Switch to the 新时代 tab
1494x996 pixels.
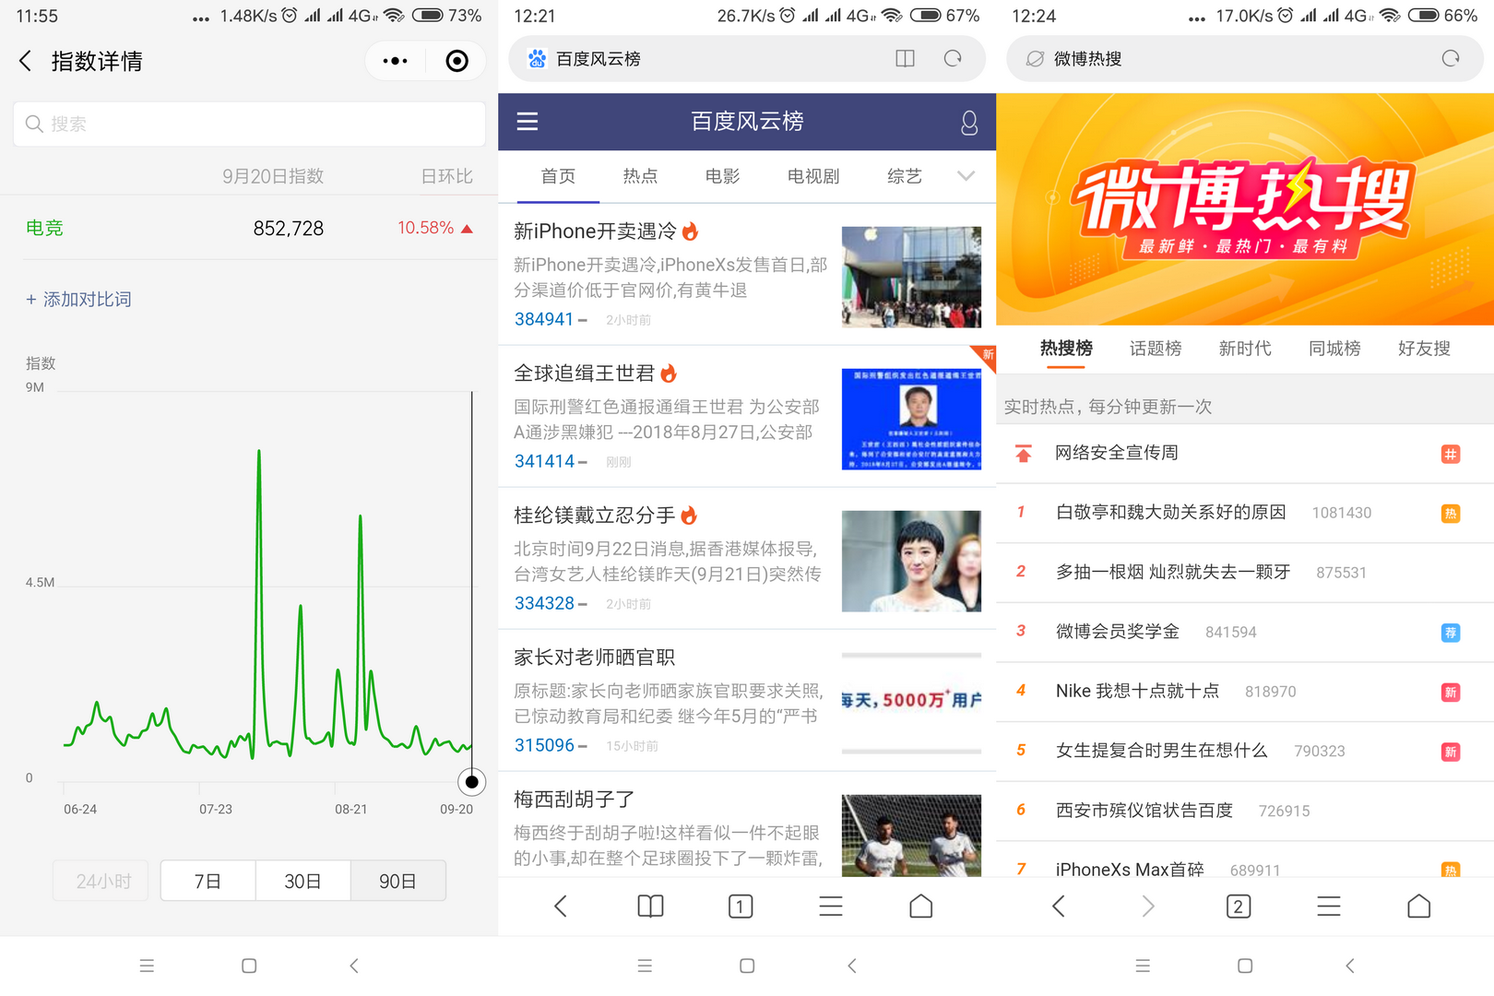[x=1245, y=349]
